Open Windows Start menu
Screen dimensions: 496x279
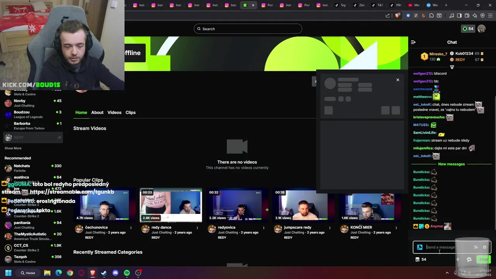coord(8,273)
